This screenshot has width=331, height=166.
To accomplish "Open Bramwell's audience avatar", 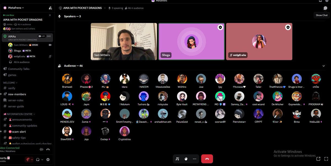I will pos(67,79).
